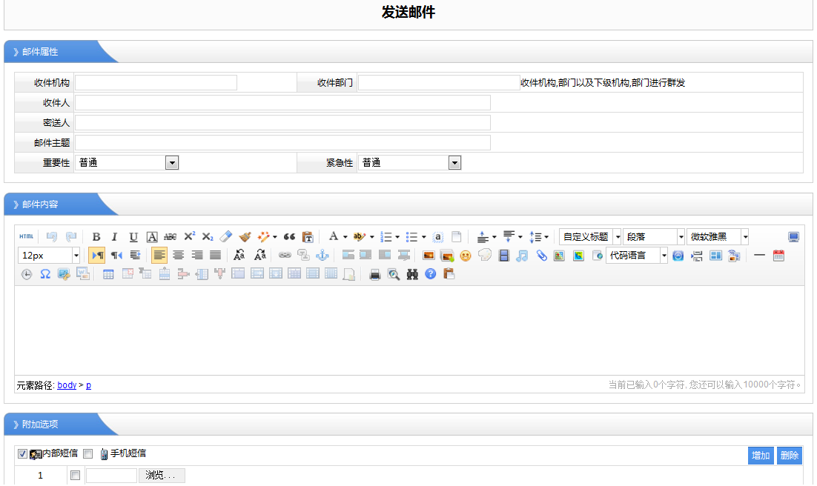Check the attachment row 1 checkbox
The width and height of the screenshot is (817, 486).
click(75, 476)
